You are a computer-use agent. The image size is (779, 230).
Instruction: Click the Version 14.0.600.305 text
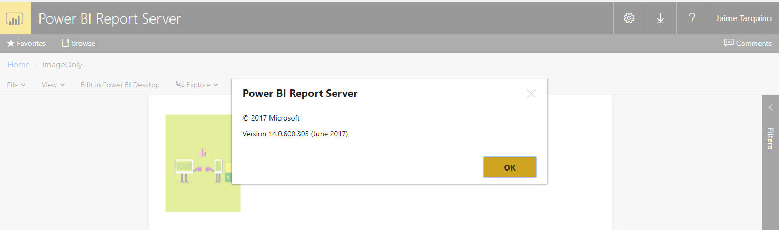pyautogui.click(x=295, y=134)
